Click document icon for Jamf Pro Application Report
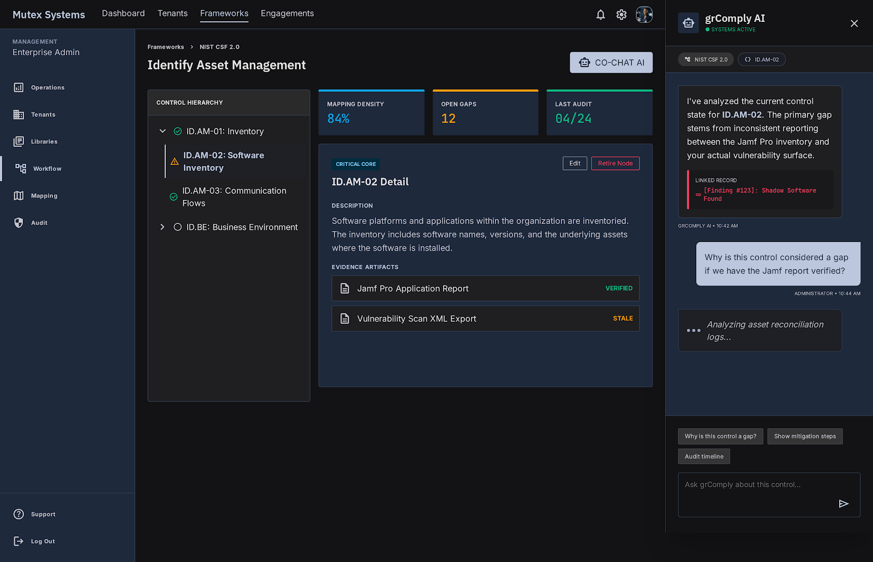 345,288
